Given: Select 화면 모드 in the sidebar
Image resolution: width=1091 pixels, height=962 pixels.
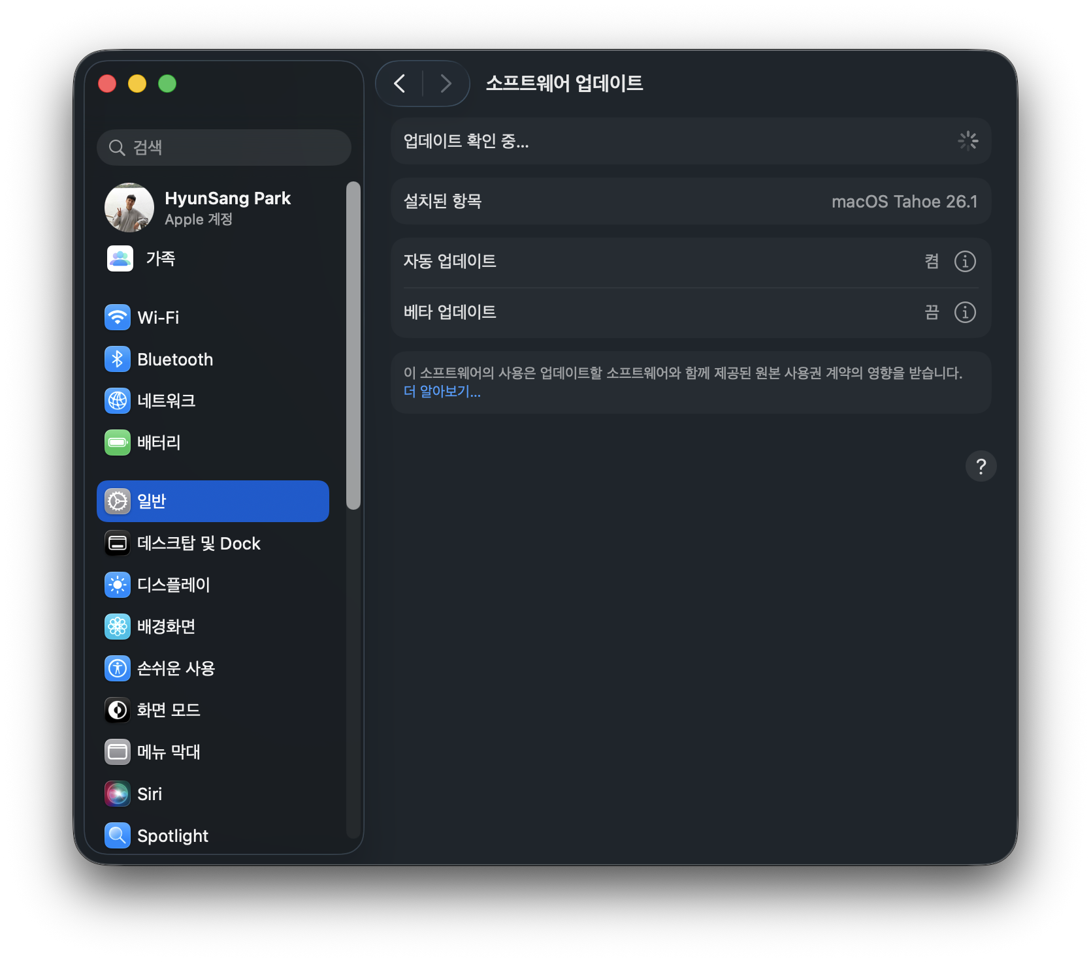Looking at the screenshot, I should pyautogui.click(x=169, y=710).
